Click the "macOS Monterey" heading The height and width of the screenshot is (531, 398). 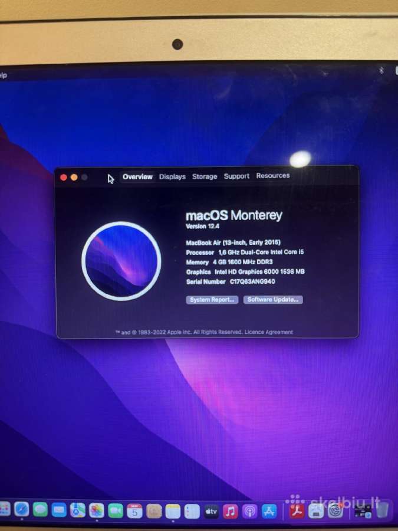(234, 215)
